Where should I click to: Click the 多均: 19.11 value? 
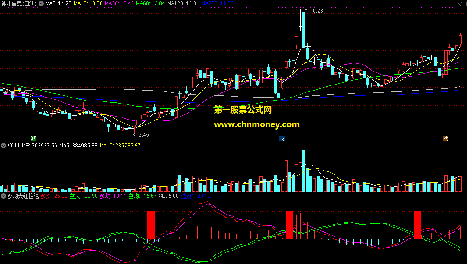pos(113,196)
